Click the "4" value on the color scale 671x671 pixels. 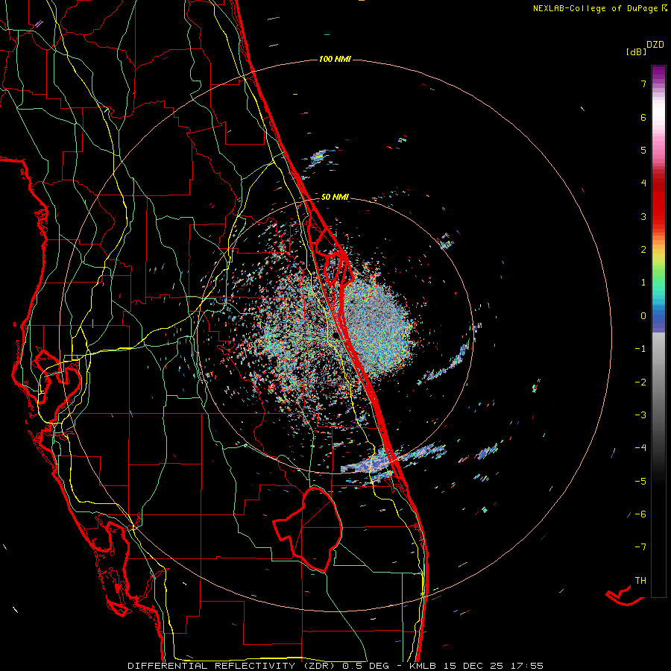[643, 183]
